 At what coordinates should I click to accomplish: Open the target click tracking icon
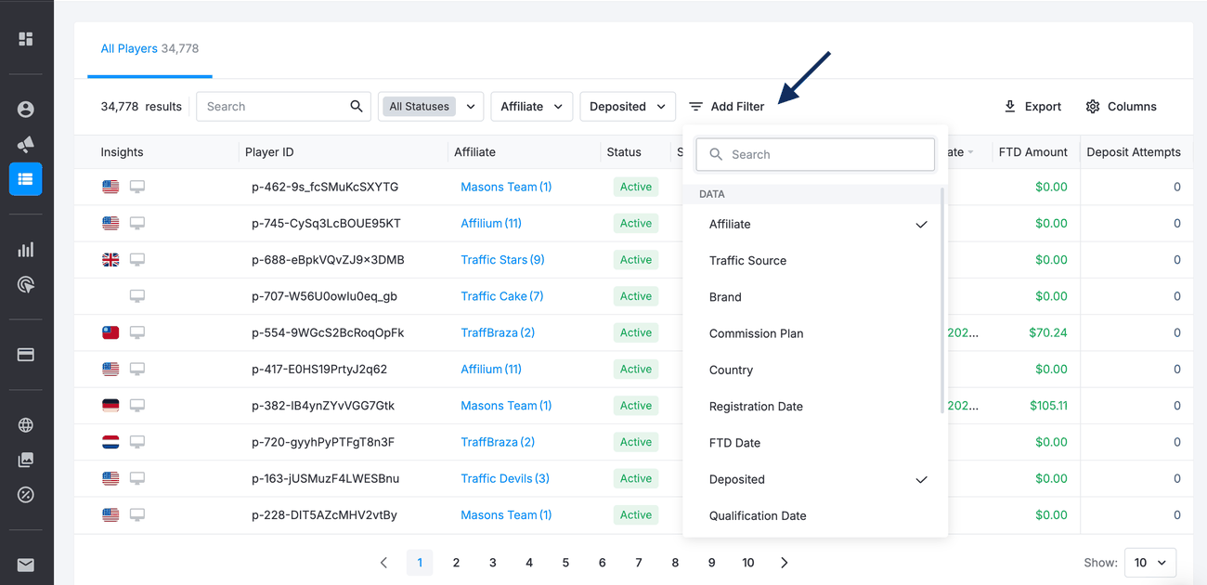26,285
